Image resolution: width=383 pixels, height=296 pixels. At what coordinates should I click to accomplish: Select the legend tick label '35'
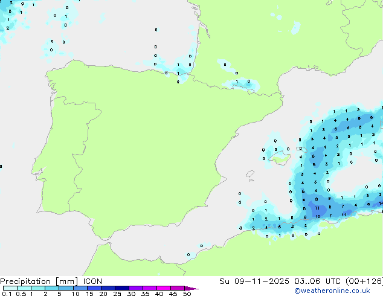[x=145, y=294]
